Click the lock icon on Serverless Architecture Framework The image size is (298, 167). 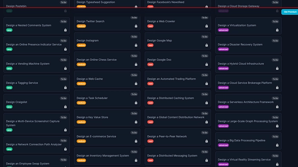tap(277, 107)
